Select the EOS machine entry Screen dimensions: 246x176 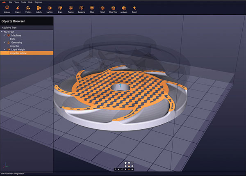(12, 39)
